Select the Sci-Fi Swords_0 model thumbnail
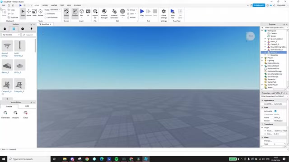The height and width of the screenshot is (162, 289). (x=20, y=46)
